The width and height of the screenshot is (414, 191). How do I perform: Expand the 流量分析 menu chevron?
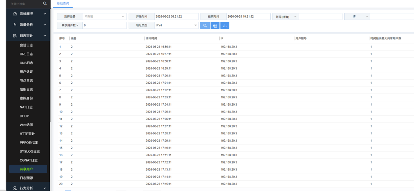click(x=44, y=24)
